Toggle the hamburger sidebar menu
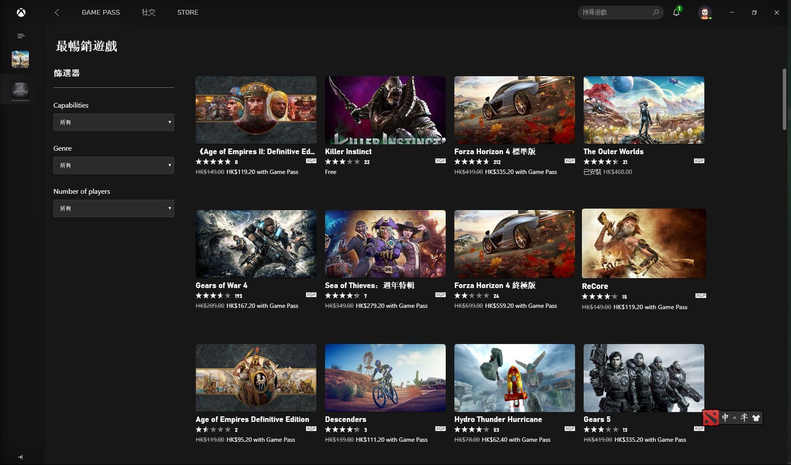 [x=21, y=36]
